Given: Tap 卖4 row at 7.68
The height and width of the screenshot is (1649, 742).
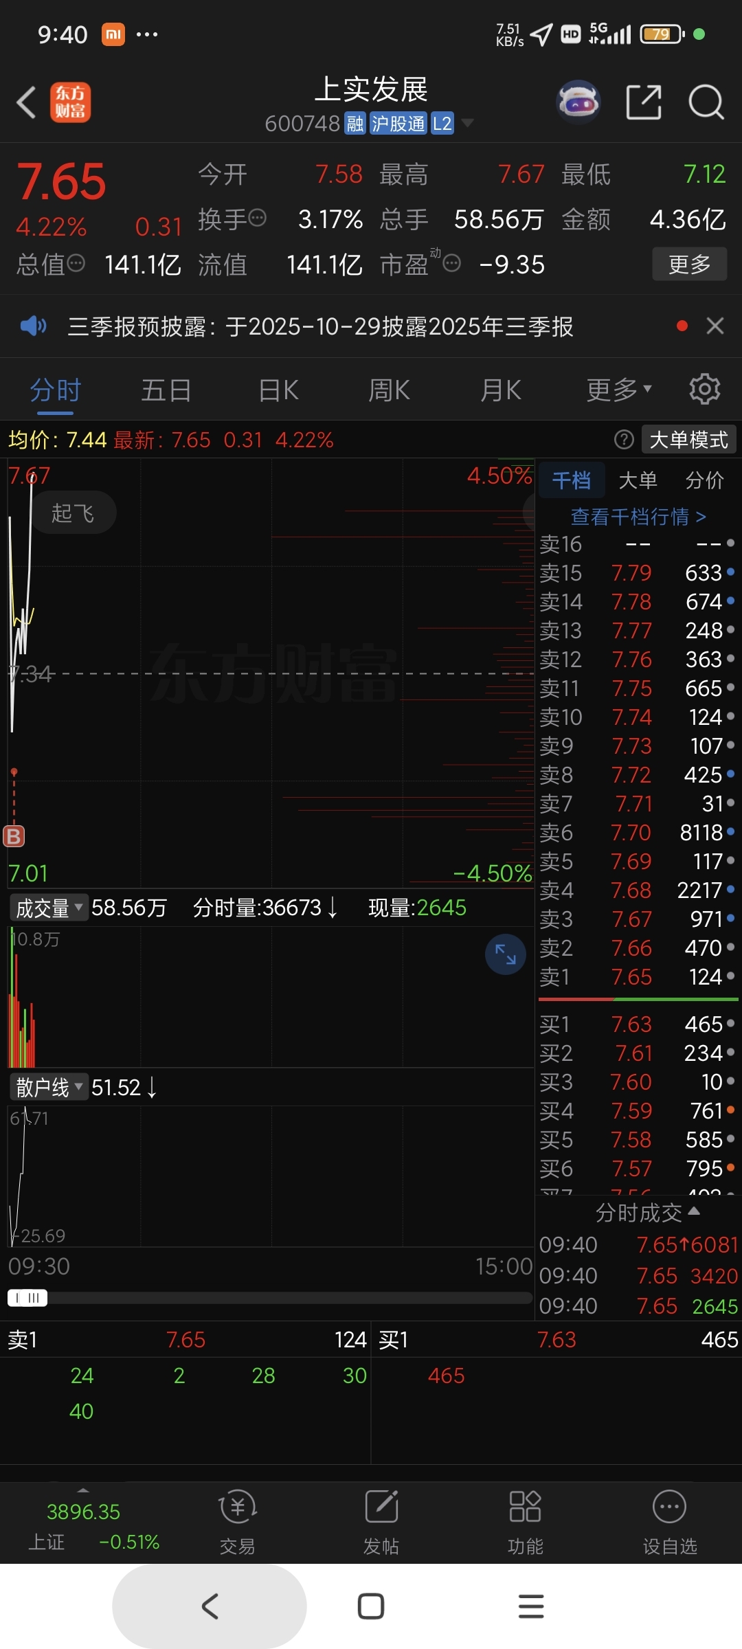Looking at the screenshot, I should 638,890.
